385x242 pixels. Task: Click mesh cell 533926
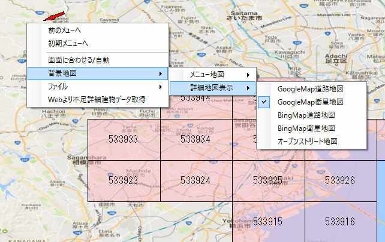tap(341, 180)
